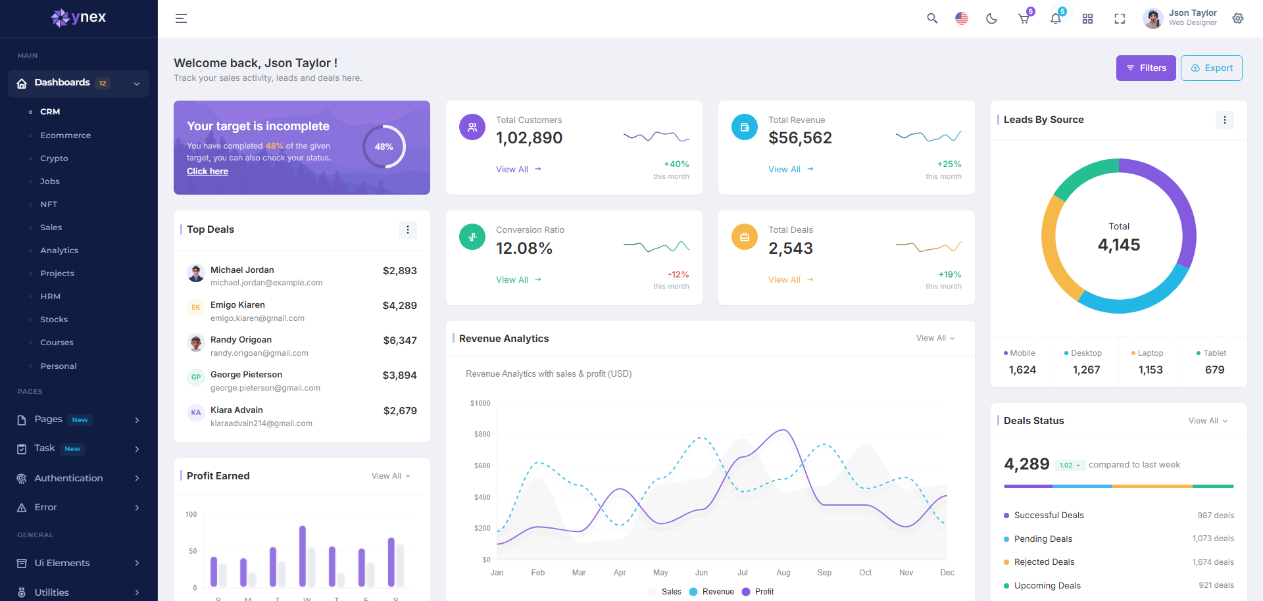Collapse the Dashboards menu chevron
1263x601 pixels.
point(137,84)
